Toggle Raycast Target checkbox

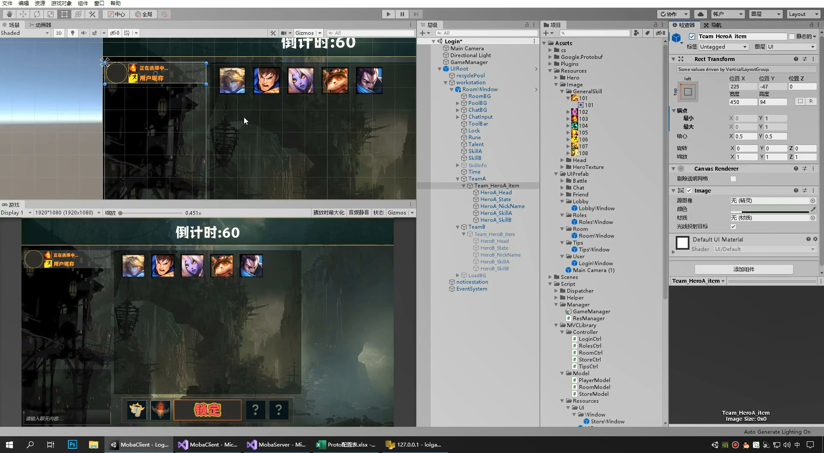733,226
